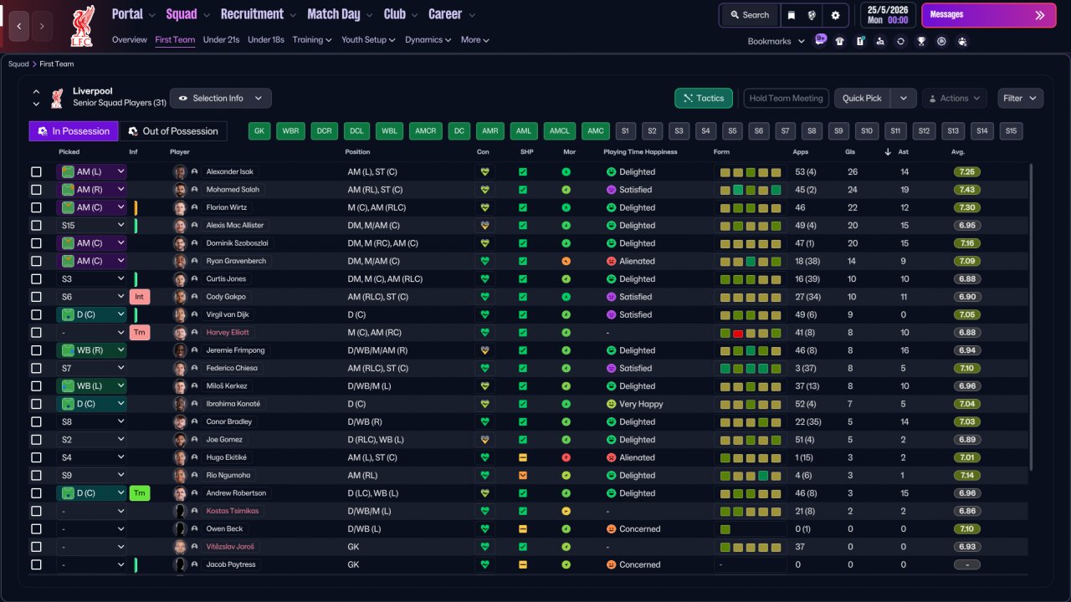
Task: Check the box for Virgil van Dijk
Action: 36,314
